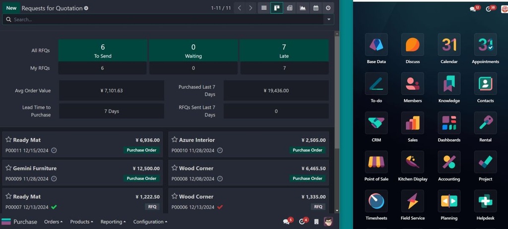This screenshot has height=229, width=508.
Task: Click into the Search field
Action: click(164, 19)
